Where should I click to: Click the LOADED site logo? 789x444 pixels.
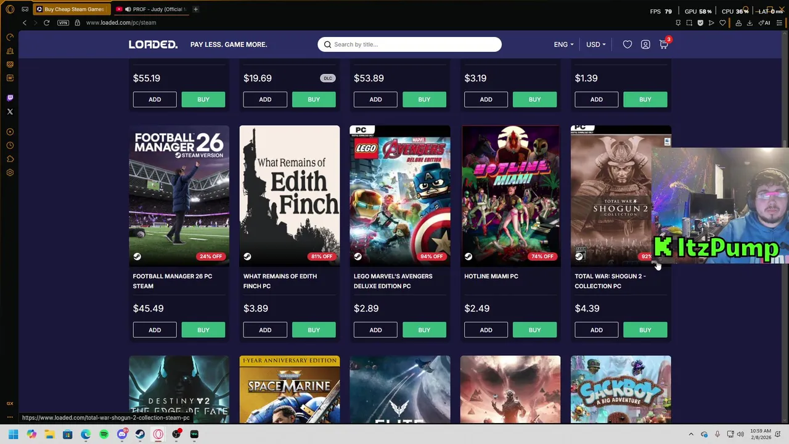tap(153, 44)
